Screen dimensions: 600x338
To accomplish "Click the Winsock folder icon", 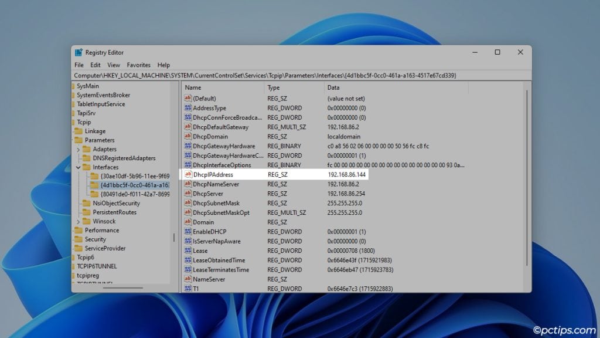I will [x=88, y=221].
